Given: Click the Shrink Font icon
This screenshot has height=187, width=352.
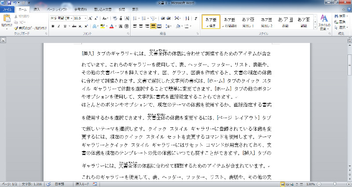Looking at the screenshot, I should (x=95, y=18).
